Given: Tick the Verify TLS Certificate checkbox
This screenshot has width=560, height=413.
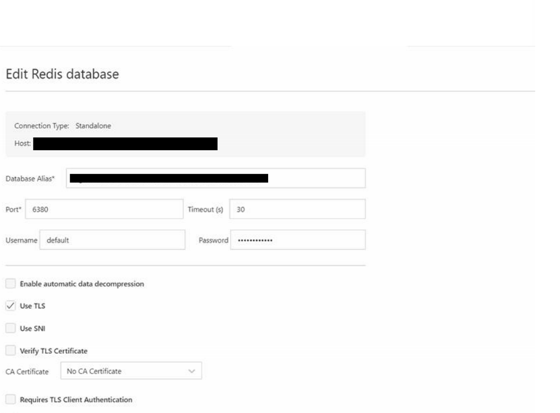Looking at the screenshot, I should click(x=9, y=350).
